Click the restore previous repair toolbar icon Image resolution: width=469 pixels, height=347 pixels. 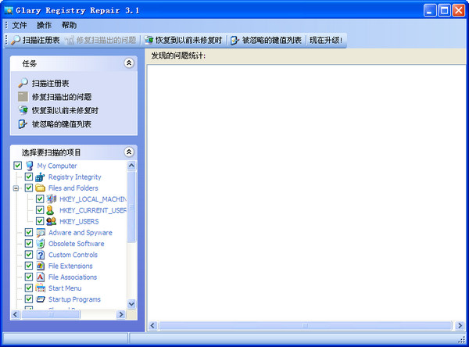(x=149, y=40)
